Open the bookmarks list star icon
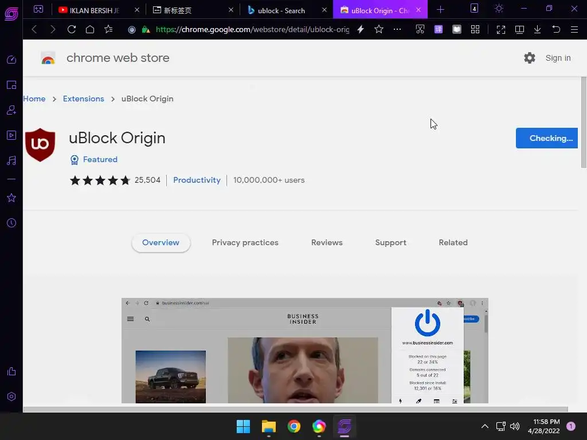The image size is (587, 440). pos(108,29)
